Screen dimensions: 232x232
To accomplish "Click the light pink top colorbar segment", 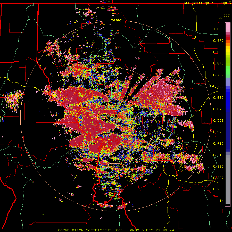I will [228, 27].
